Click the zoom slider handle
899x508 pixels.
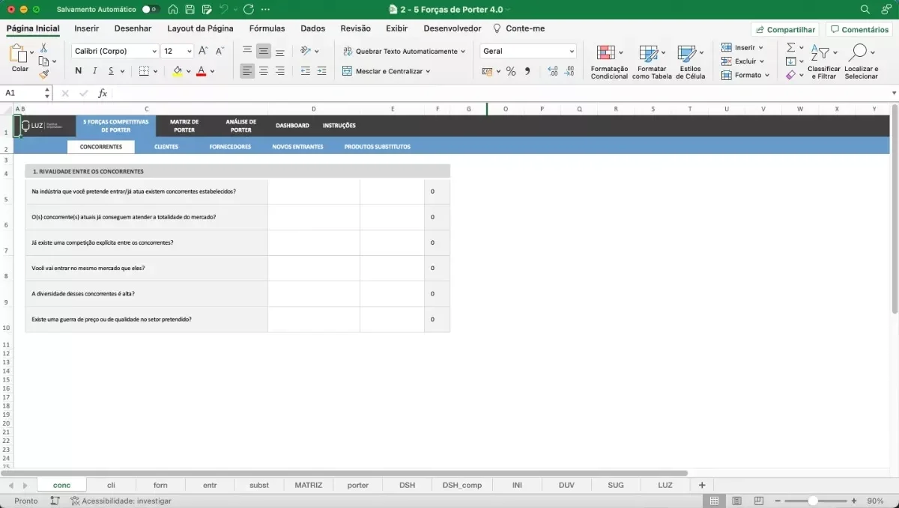coord(813,501)
